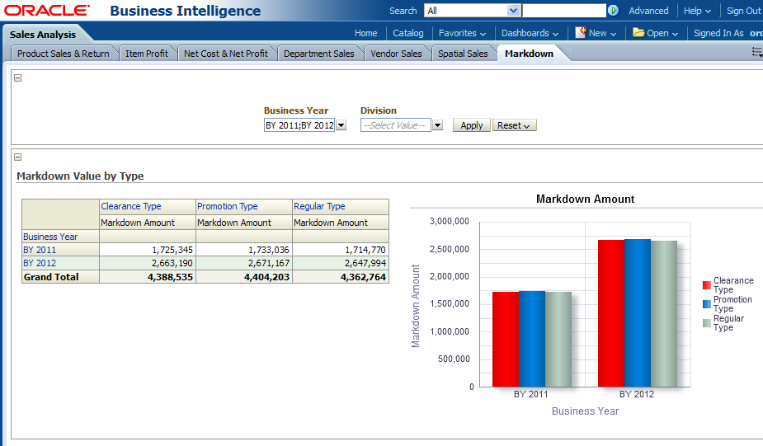Click the Apply button
Image resolution: width=763 pixels, height=446 pixels.
point(471,125)
